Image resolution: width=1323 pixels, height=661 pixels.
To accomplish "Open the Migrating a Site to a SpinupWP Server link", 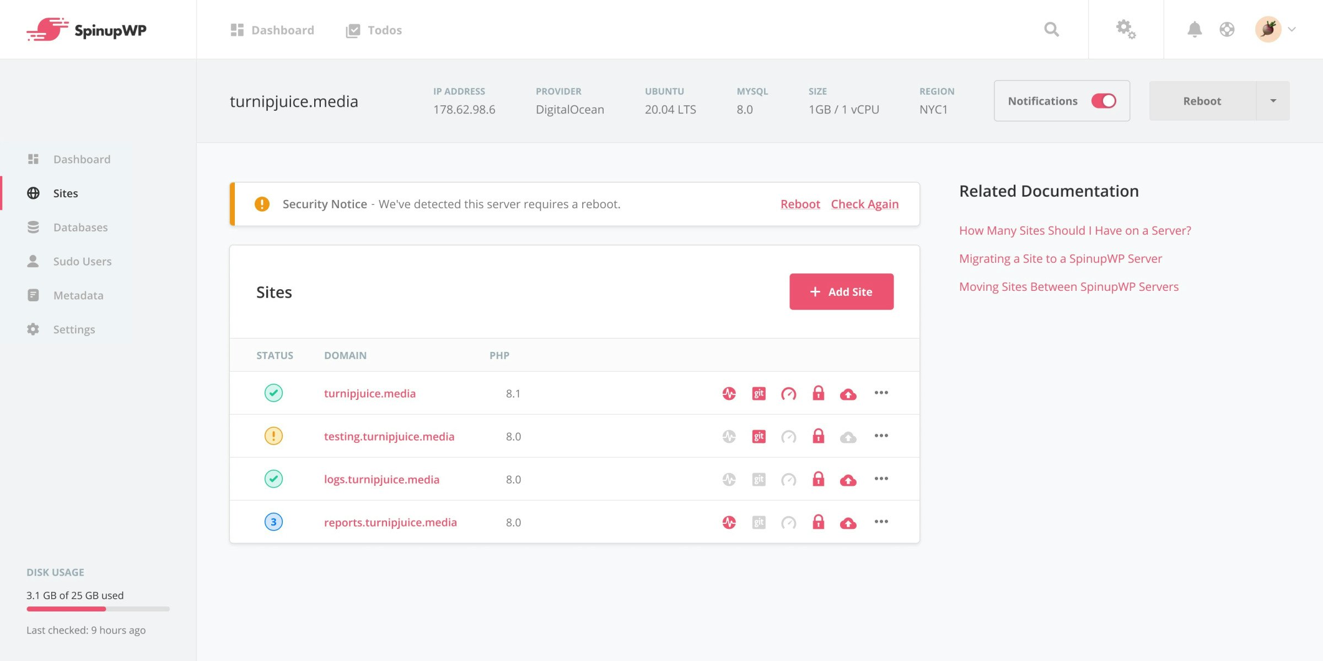I will pyautogui.click(x=1060, y=258).
